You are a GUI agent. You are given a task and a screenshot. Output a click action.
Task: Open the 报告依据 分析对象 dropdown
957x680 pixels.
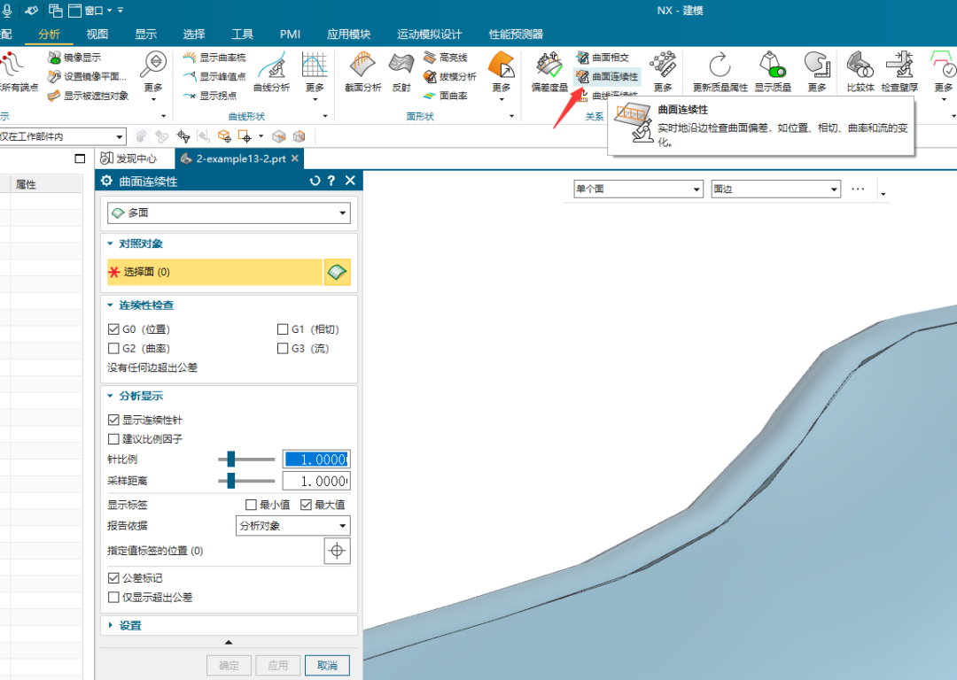(x=292, y=526)
